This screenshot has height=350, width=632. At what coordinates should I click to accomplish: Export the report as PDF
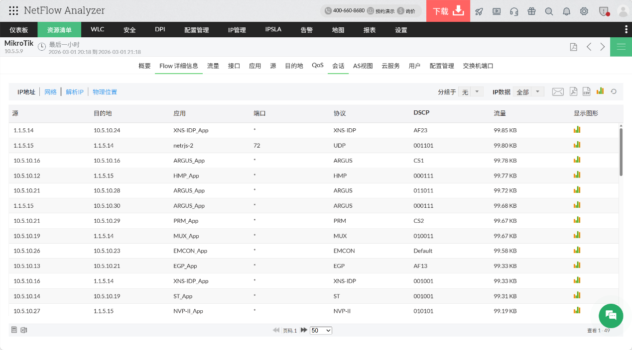tap(573, 91)
